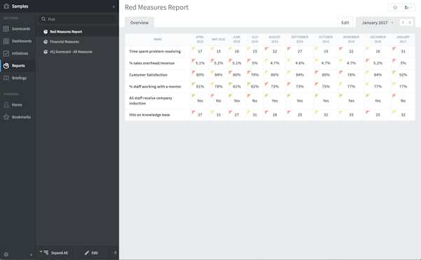Go to next period arrow

point(410,22)
